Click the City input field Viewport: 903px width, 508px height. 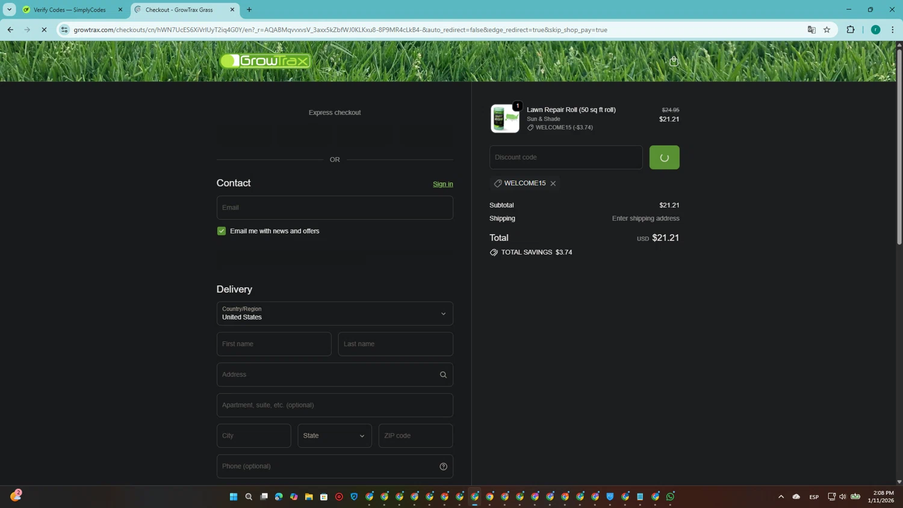tap(253, 436)
